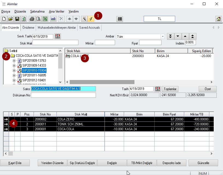
Task: Move down with the toolbar down-arrow icon
Action: (x=76, y=19)
